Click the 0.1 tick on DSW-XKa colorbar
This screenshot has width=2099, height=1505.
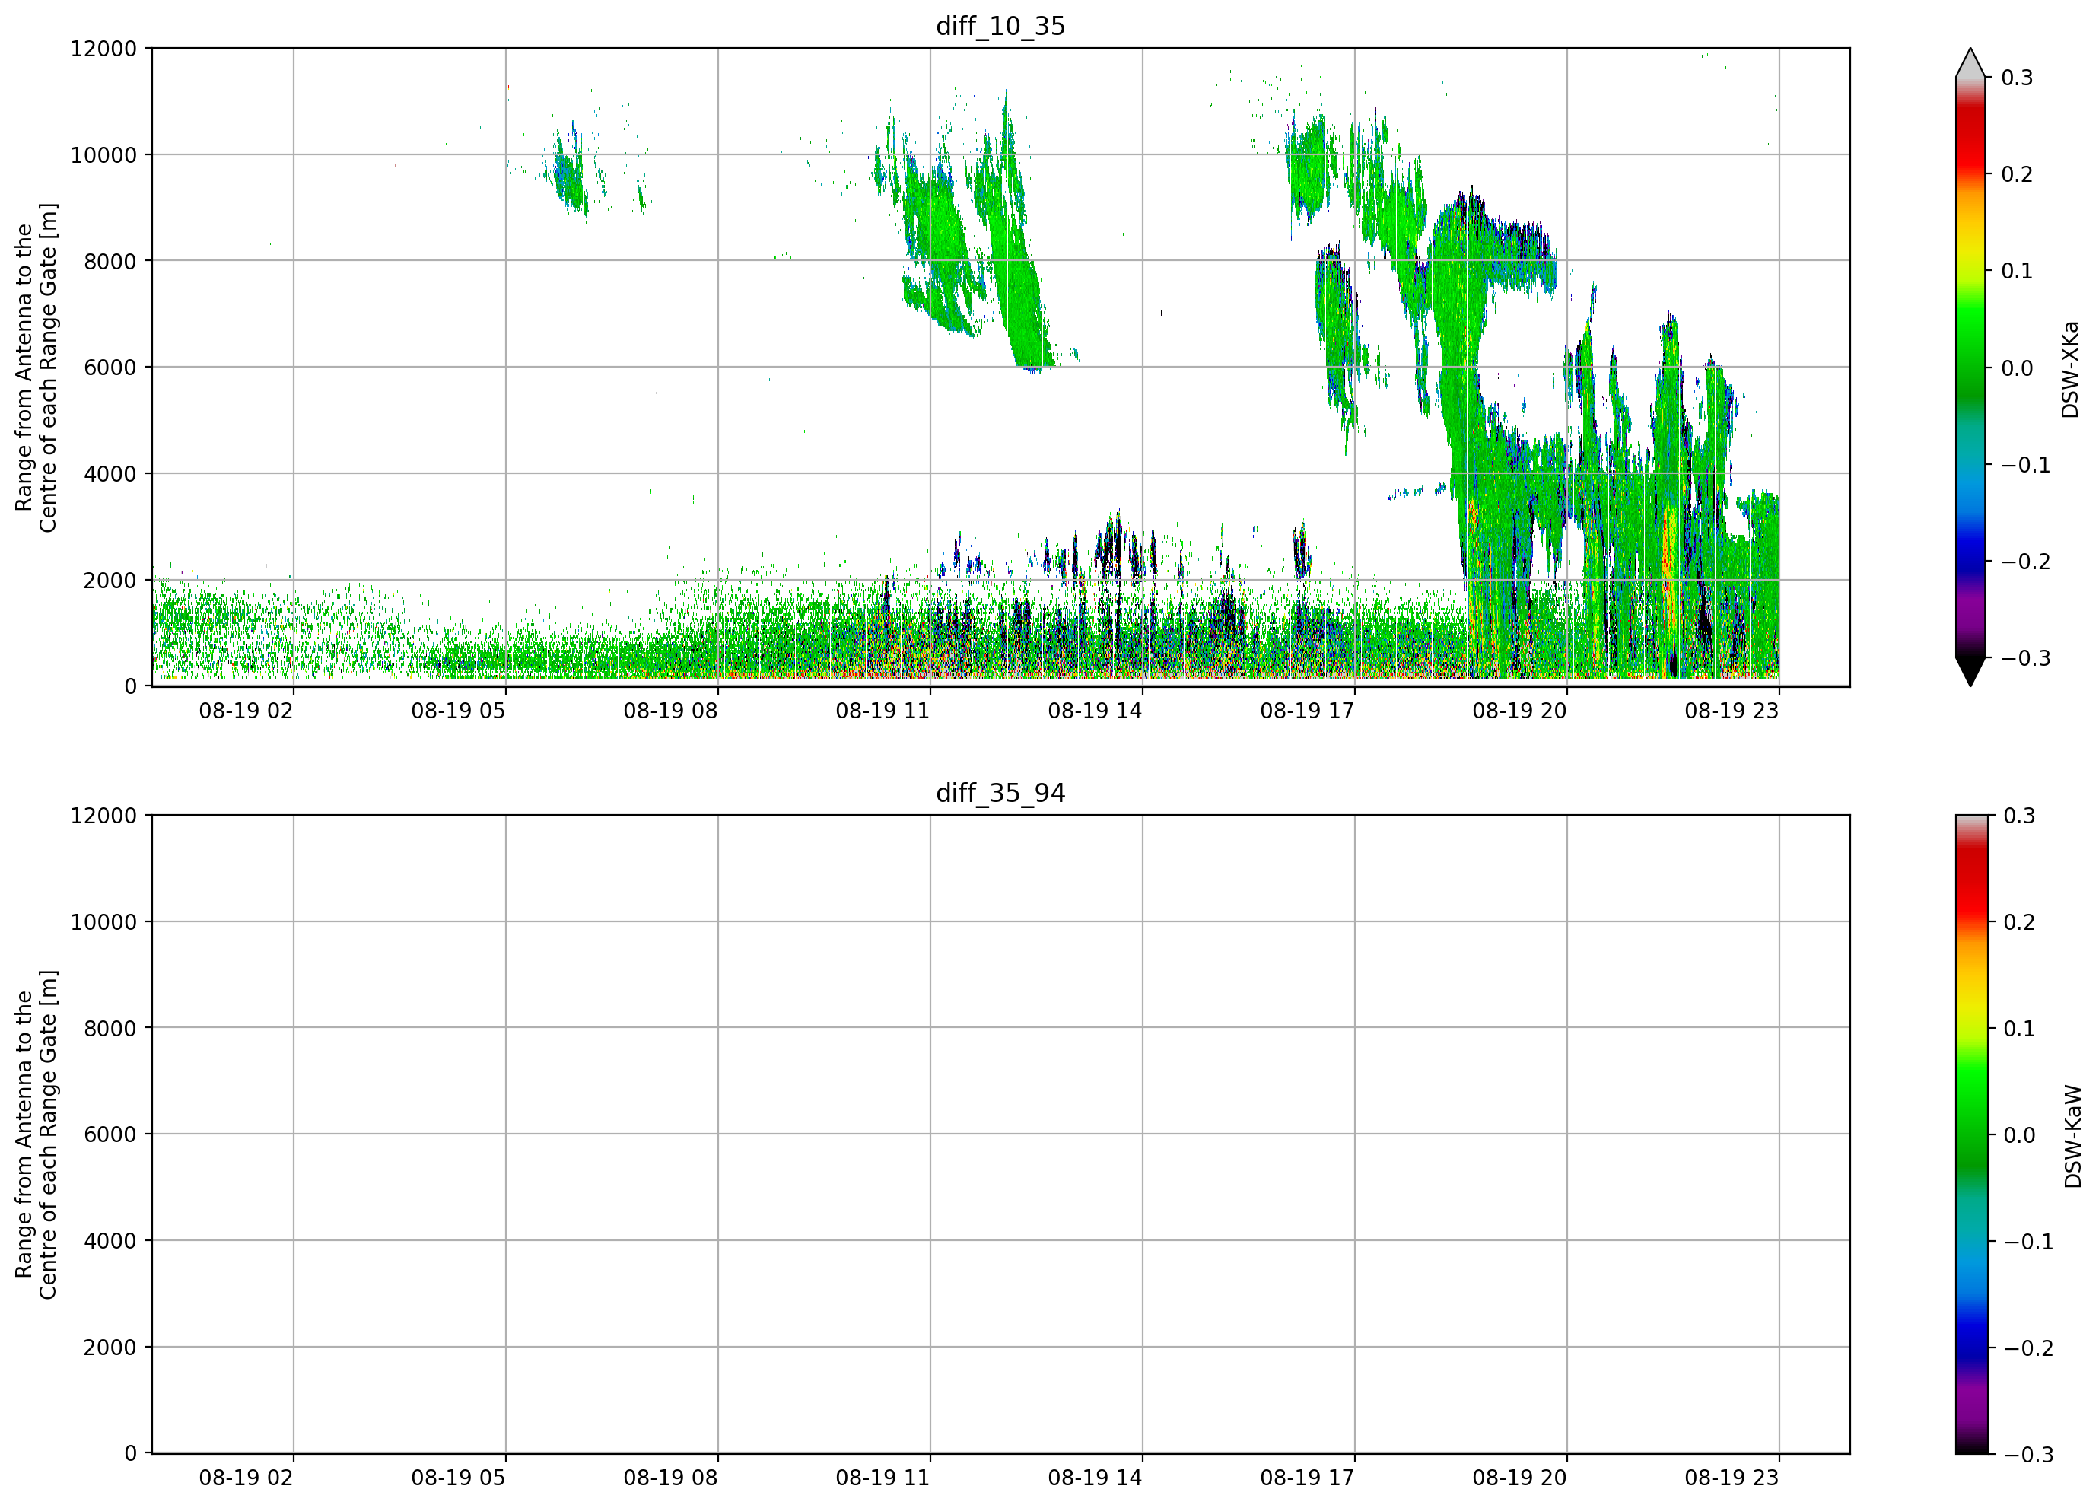(x=2017, y=271)
